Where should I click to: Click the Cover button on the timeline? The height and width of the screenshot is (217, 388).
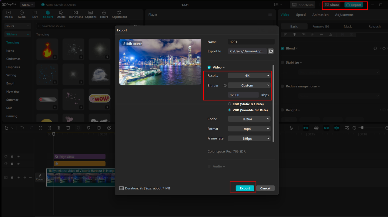(40, 177)
